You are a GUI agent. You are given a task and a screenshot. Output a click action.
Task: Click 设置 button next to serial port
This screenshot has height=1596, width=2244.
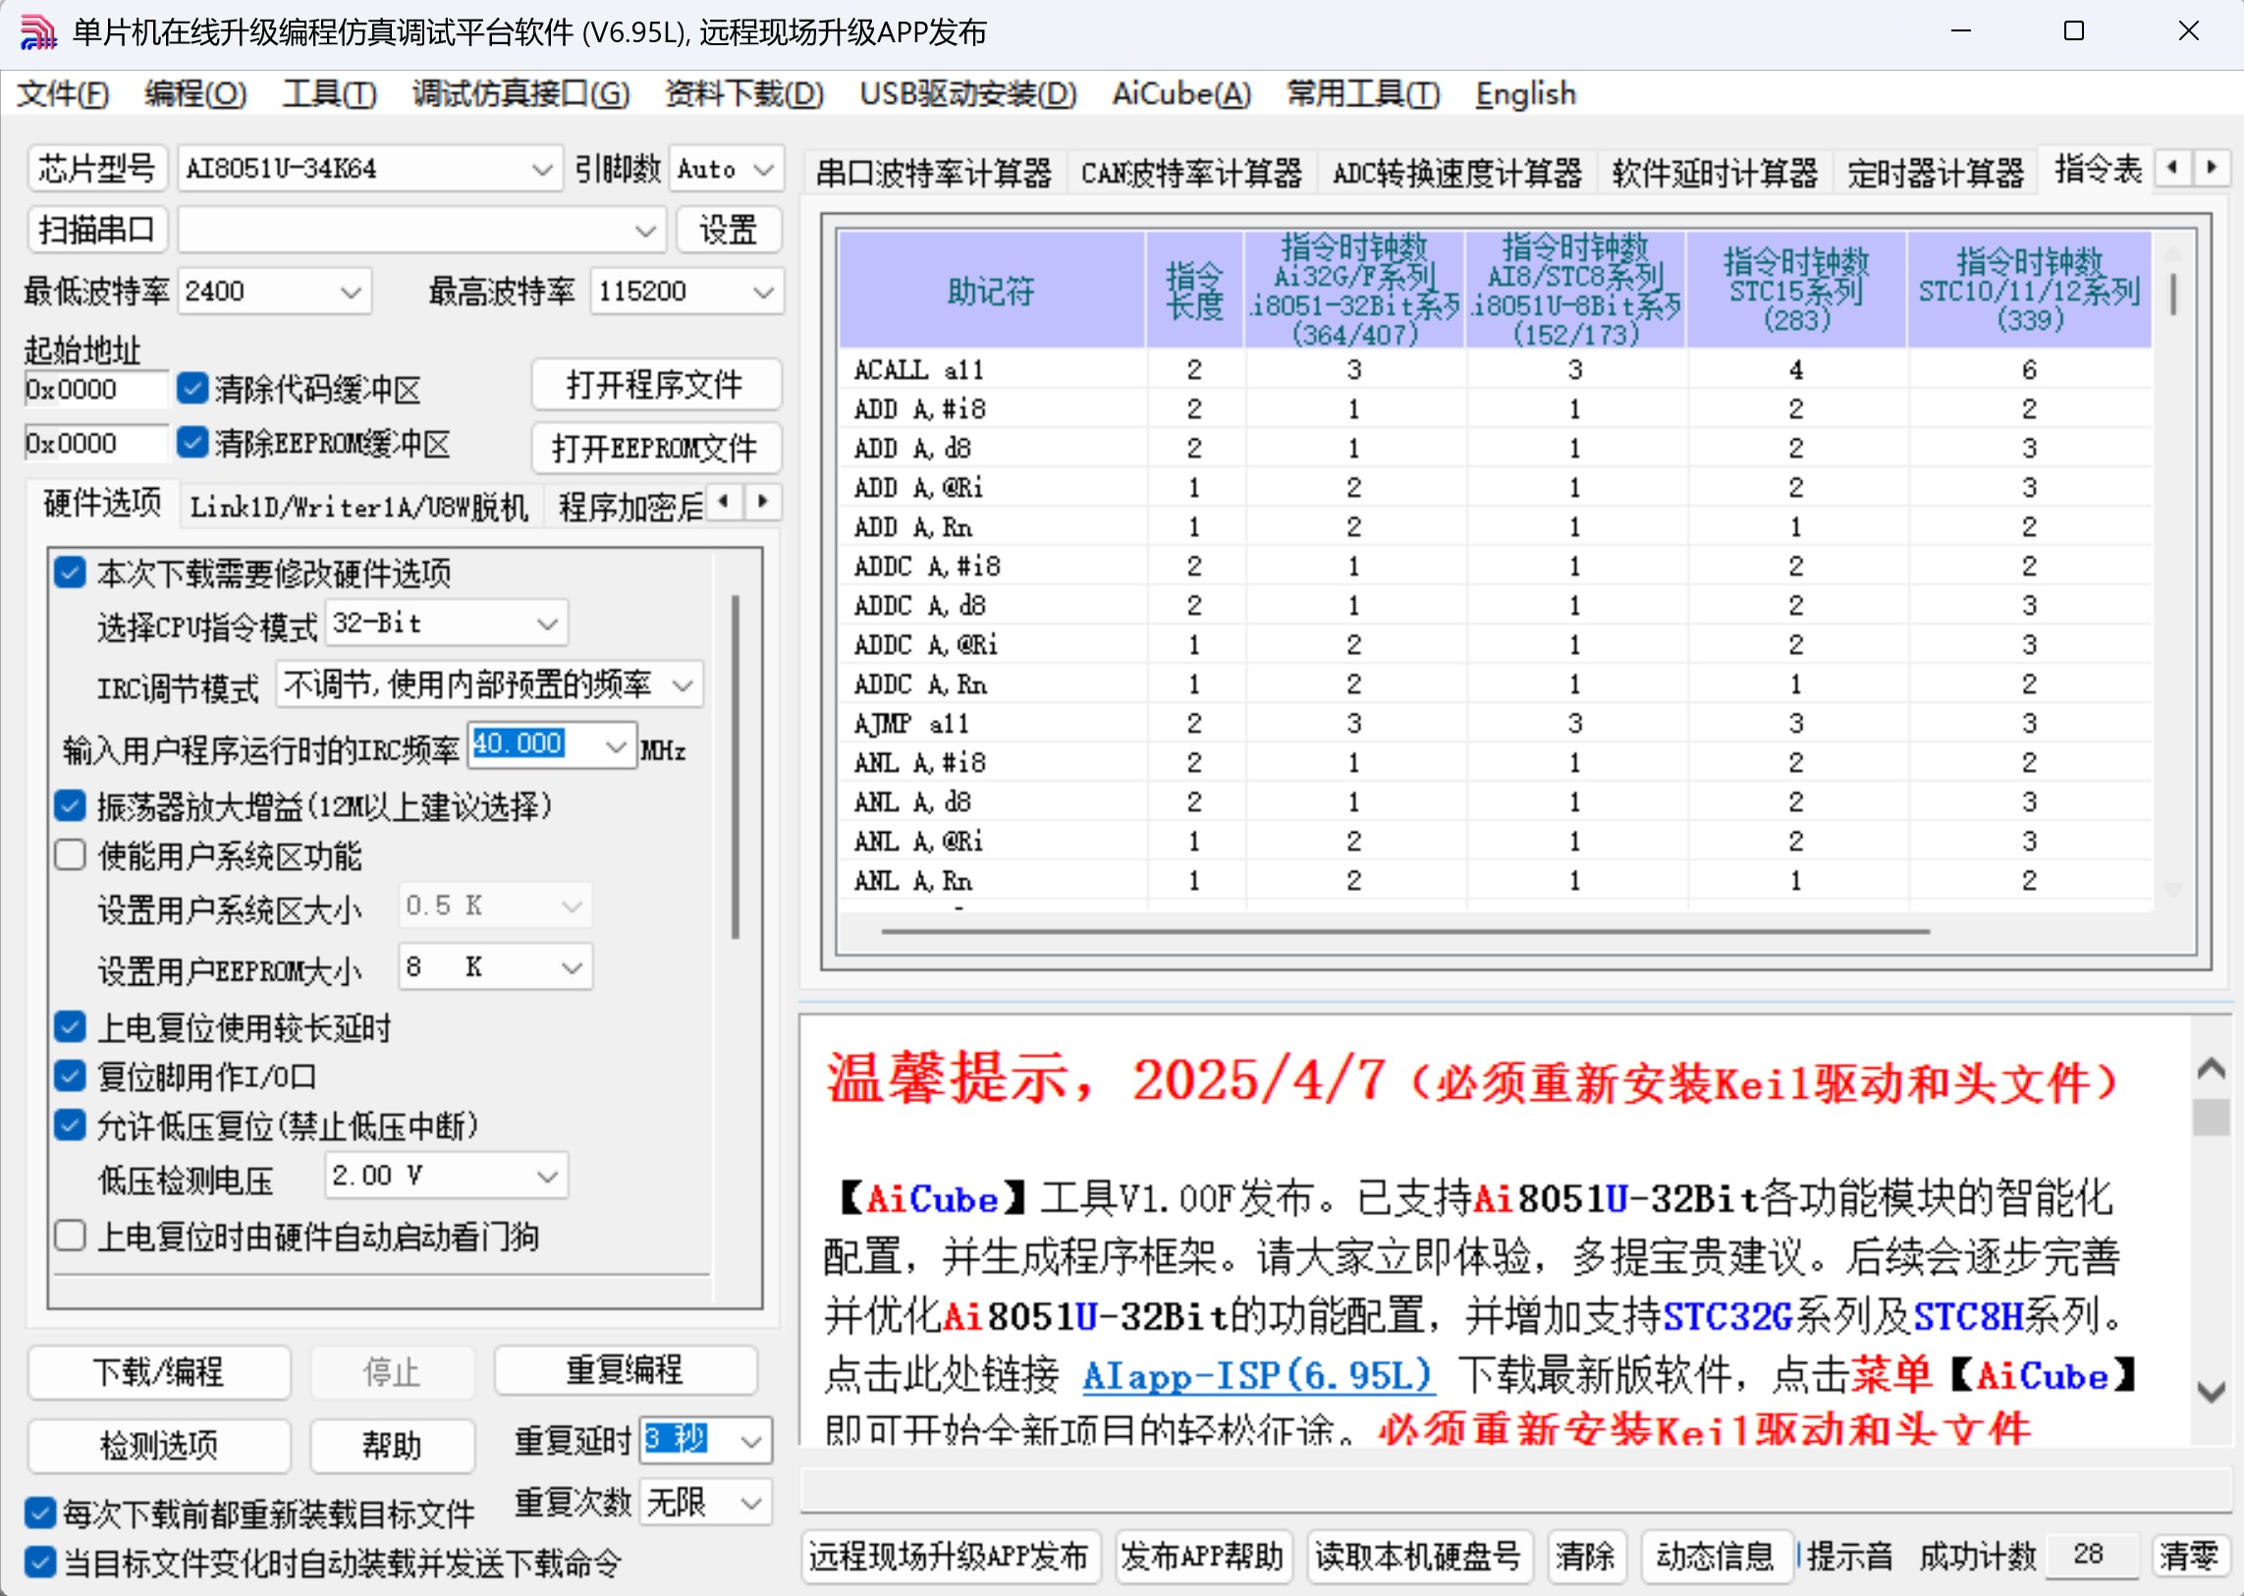(728, 230)
